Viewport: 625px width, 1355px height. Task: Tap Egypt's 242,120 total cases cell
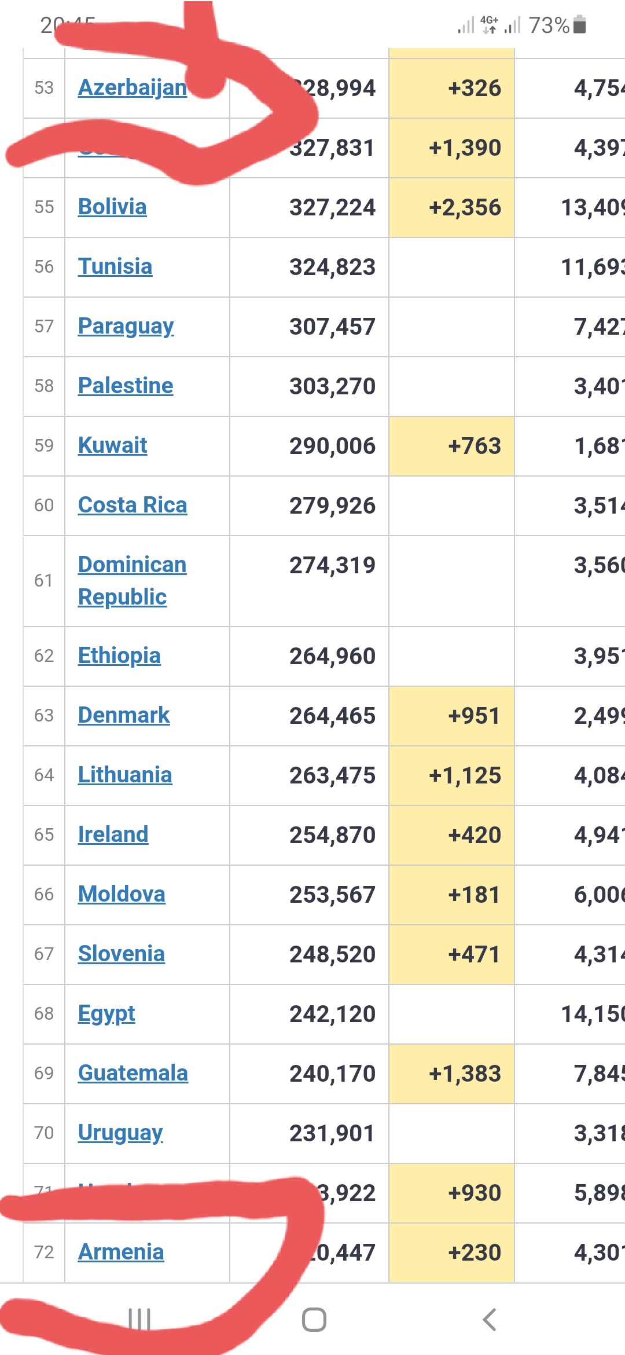(x=332, y=1014)
